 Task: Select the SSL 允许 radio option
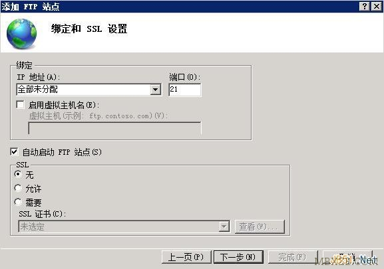coord(18,188)
